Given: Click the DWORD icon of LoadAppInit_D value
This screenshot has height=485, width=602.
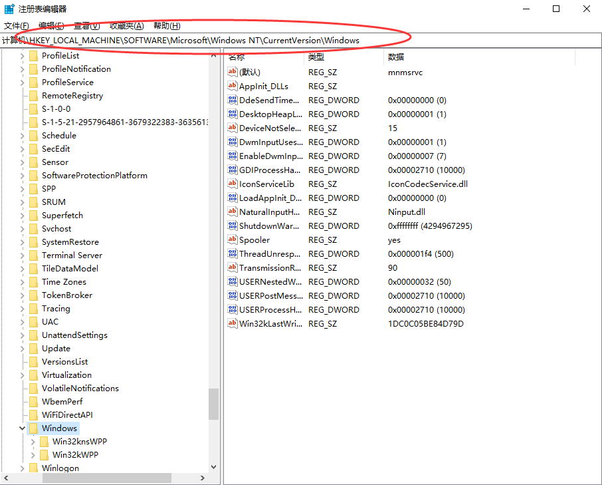Looking at the screenshot, I should (x=233, y=198).
